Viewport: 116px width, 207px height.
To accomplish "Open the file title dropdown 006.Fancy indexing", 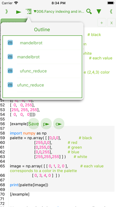I will tap(59, 12).
